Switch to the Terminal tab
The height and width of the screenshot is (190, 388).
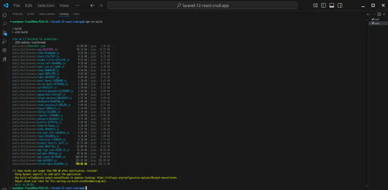coord(64,14)
